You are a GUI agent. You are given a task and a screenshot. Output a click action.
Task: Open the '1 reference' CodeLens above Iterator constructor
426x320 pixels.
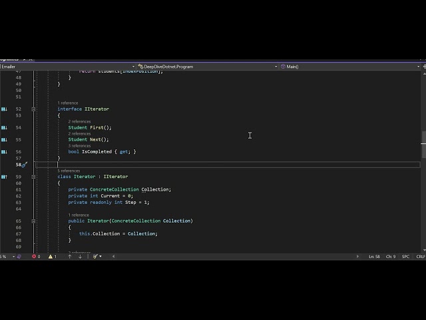coord(79,215)
